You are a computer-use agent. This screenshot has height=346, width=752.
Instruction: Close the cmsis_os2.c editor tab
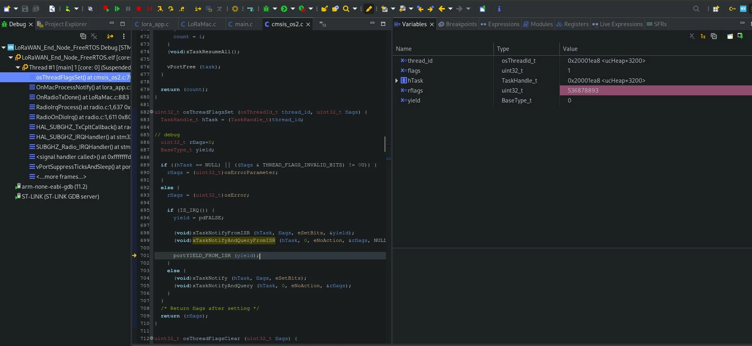point(308,24)
